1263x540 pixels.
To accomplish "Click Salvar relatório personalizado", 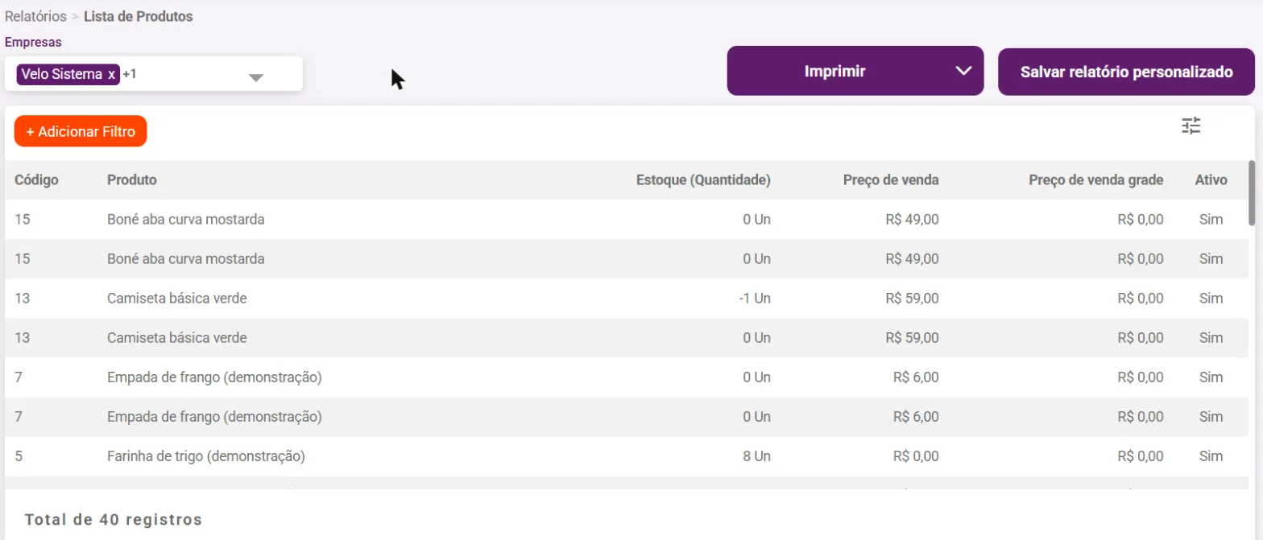I will click(x=1126, y=71).
